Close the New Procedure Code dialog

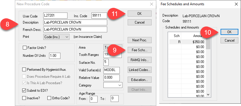pos(152,4)
